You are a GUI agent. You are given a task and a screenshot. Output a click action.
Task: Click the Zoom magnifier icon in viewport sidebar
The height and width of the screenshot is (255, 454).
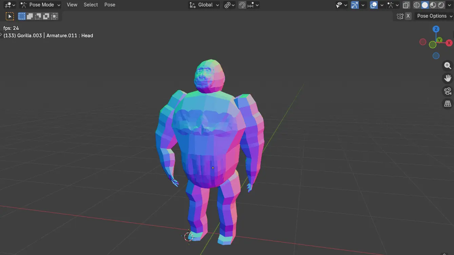click(x=448, y=65)
